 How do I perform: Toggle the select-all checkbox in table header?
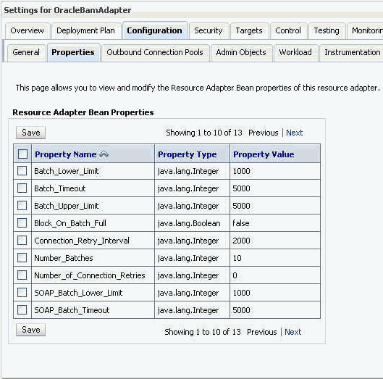(22, 154)
